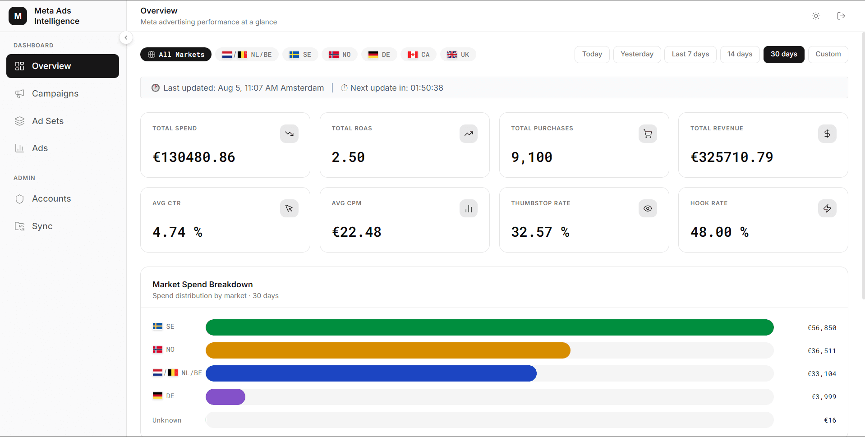Select the 30 days range

(x=784, y=54)
